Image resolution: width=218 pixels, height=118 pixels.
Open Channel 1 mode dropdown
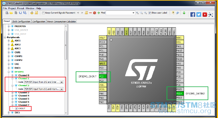click(x=62, y=82)
